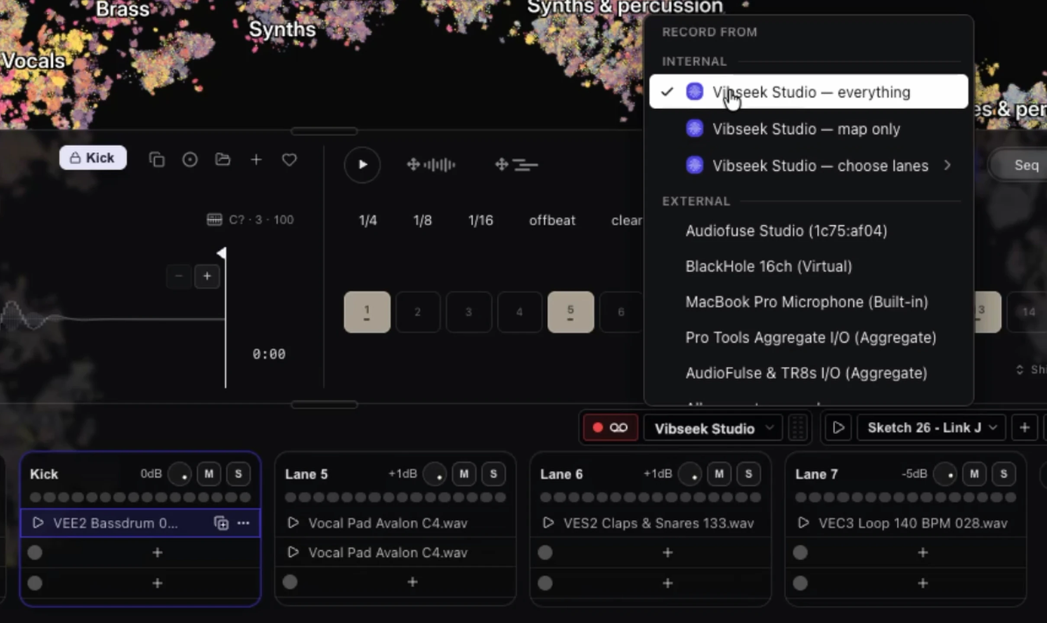
Task: Click the waveform zoom-in plus button
Action: (207, 276)
